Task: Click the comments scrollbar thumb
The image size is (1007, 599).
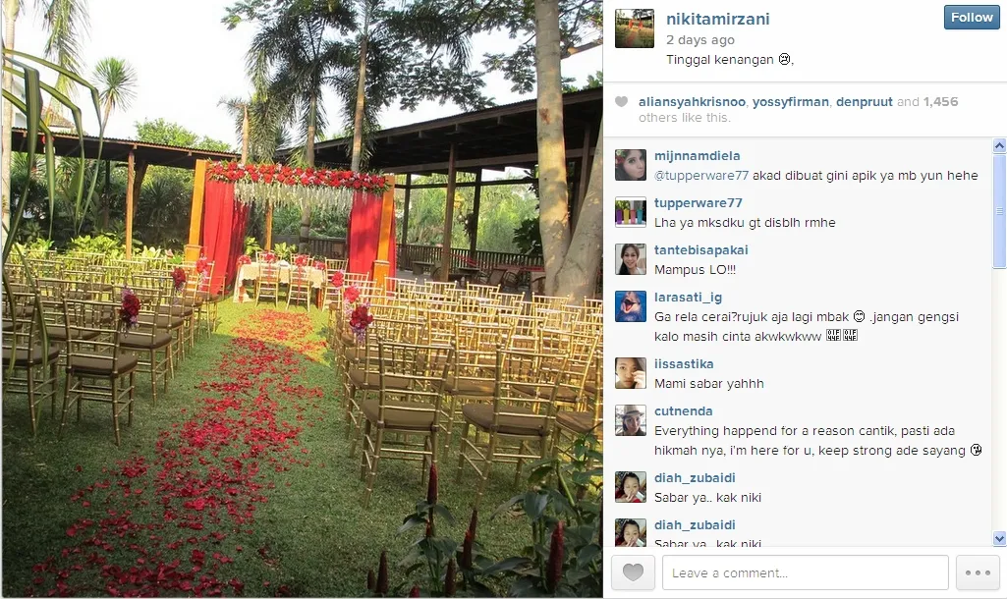Action: click(999, 210)
